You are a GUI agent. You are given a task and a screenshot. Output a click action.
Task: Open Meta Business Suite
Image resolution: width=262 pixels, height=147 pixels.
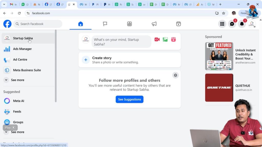(28, 70)
